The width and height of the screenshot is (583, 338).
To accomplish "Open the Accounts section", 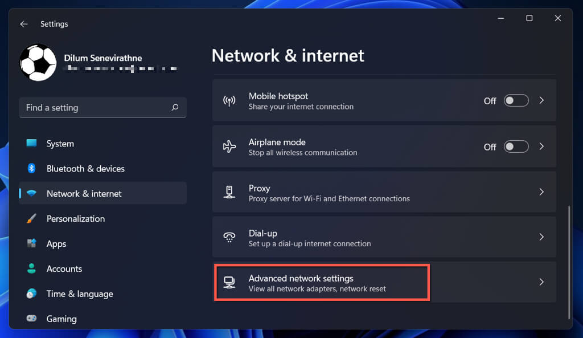I will [x=64, y=269].
